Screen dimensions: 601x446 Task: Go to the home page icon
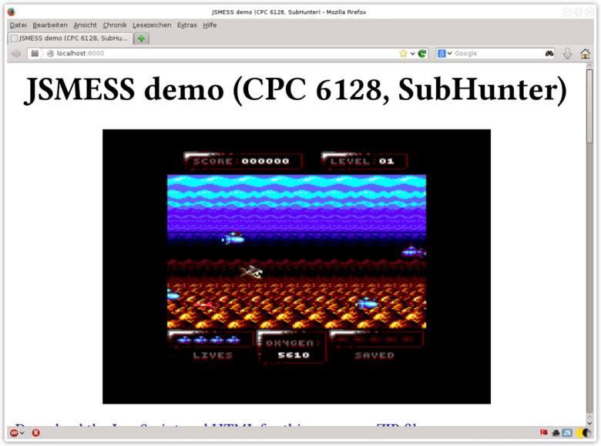click(586, 54)
